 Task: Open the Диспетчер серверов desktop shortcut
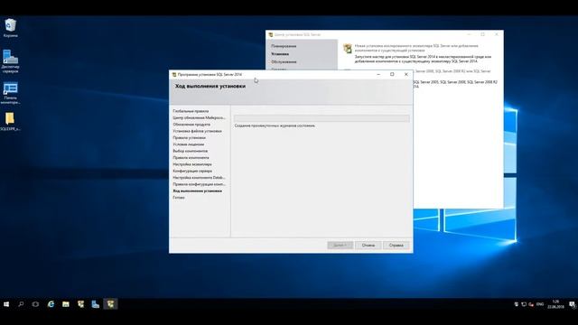pos(10,61)
